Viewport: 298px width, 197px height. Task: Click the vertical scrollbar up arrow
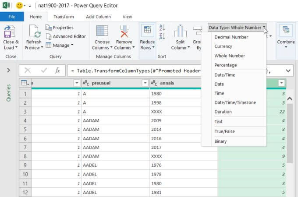click(290, 98)
